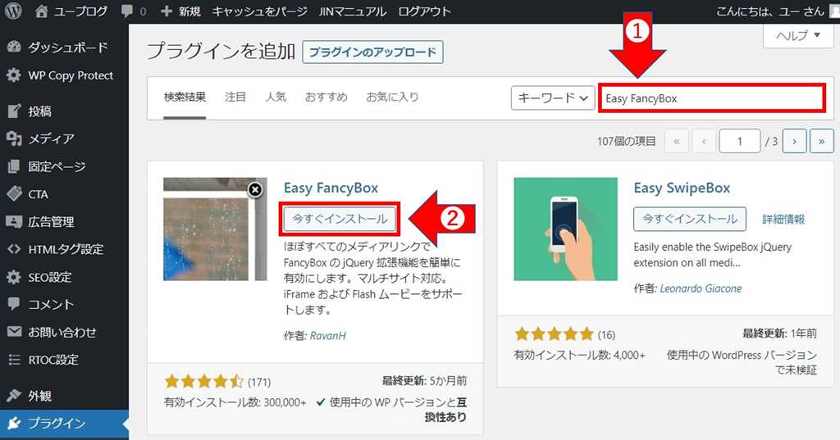Screen dimensions: 840x440
Task: Open the WP Copy Protect gear menu
Action: [14, 75]
